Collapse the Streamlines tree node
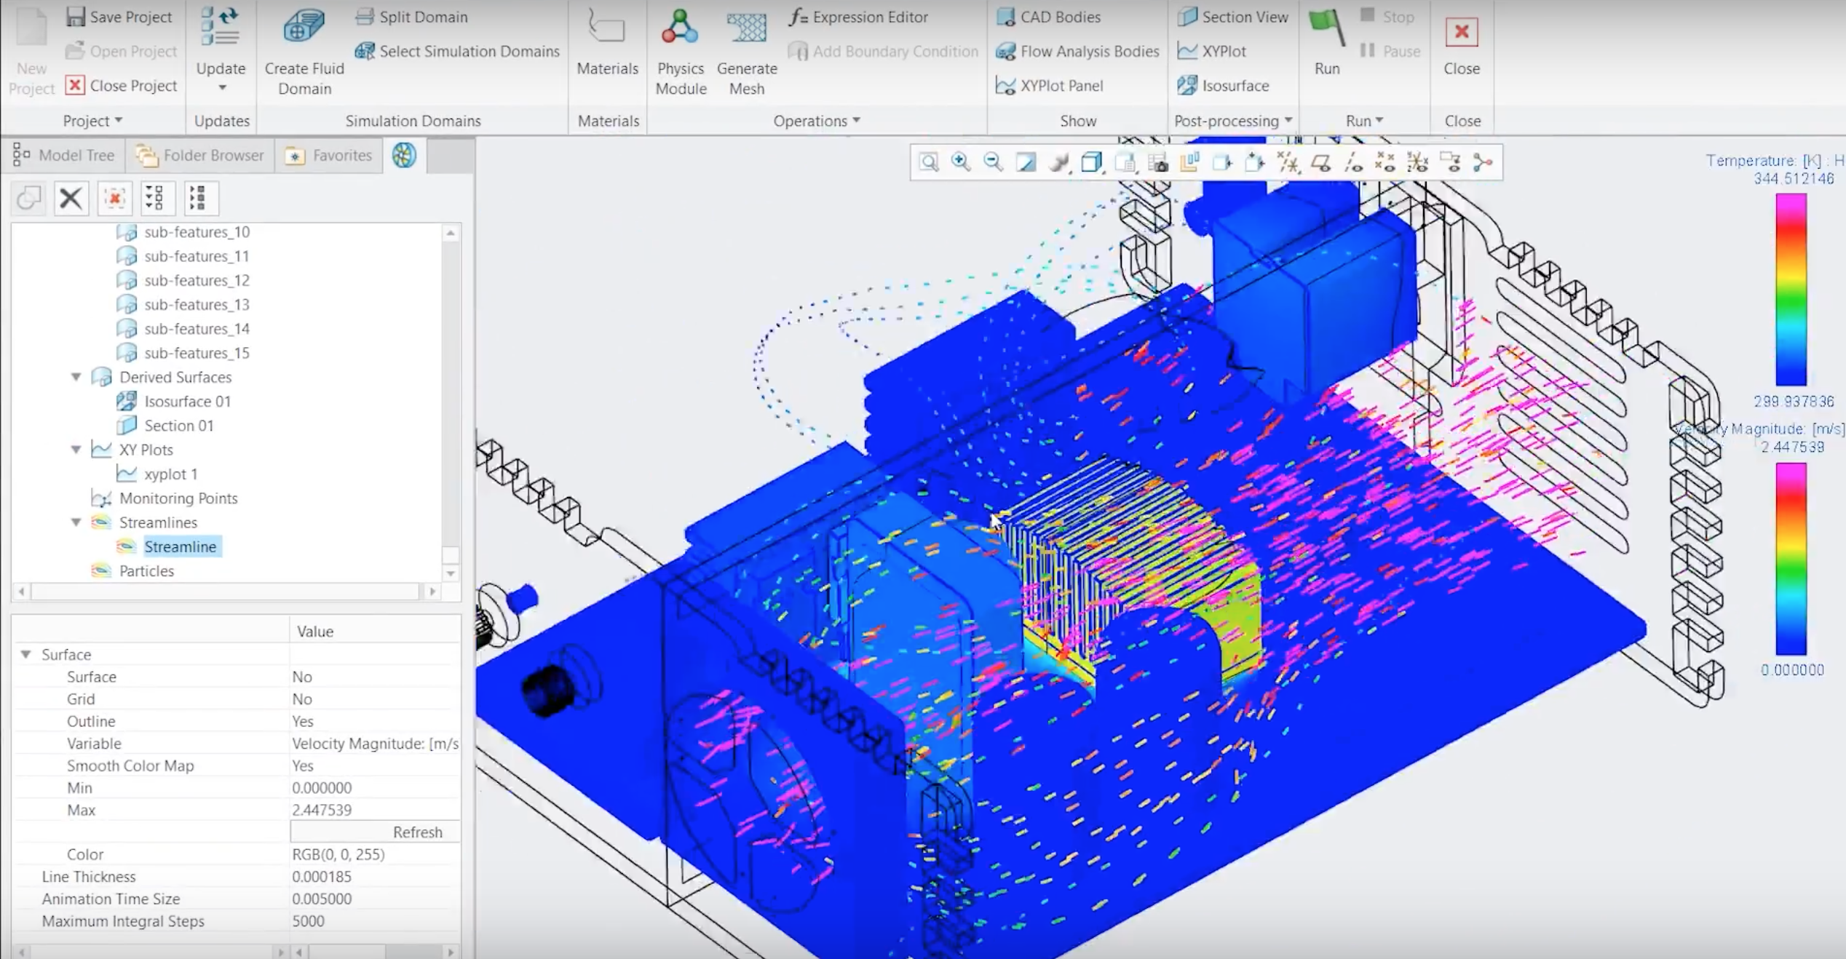This screenshot has height=959, width=1846. 76,522
